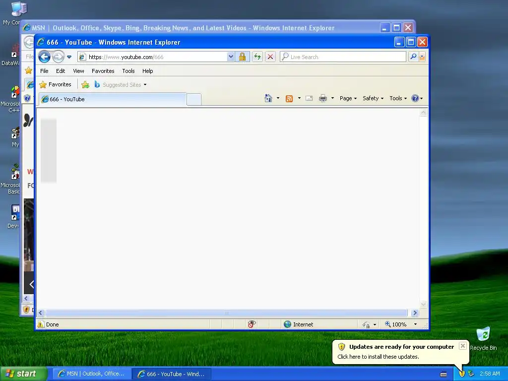Viewport: 508px width, 381px height.
Task: Click the horizontal scrollbar thumb
Action: pyautogui.click(x=226, y=313)
